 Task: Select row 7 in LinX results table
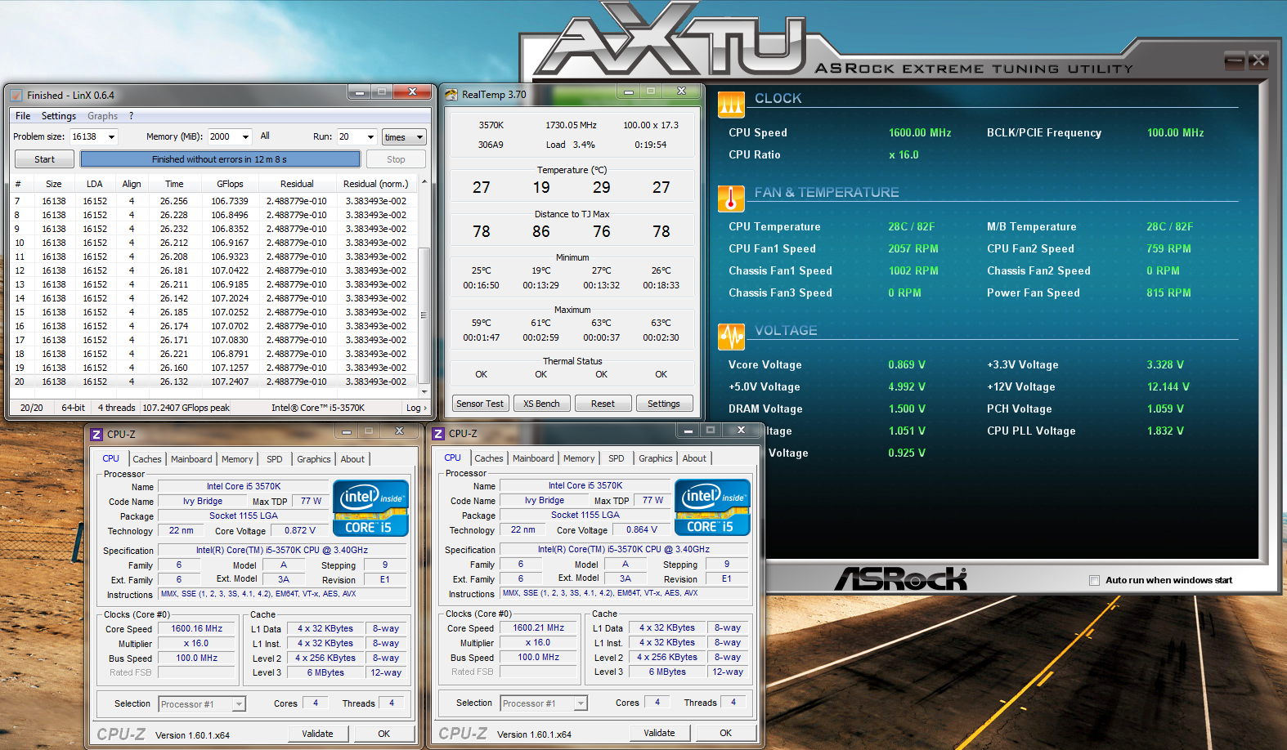pyautogui.click(x=214, y=201)
